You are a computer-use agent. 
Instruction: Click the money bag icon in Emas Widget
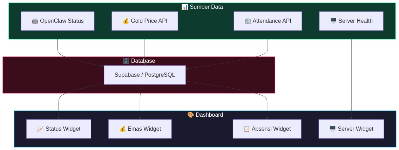click(x=123, y=129)
